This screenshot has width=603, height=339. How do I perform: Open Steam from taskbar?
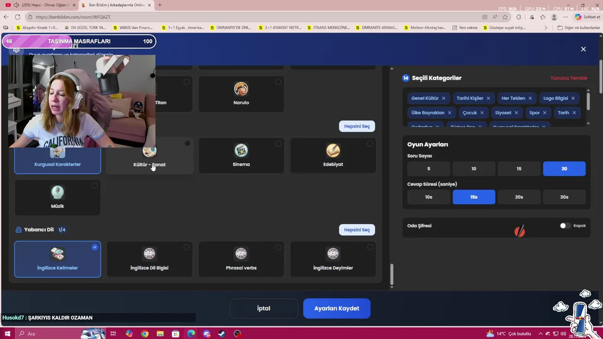tap(222, 334)
